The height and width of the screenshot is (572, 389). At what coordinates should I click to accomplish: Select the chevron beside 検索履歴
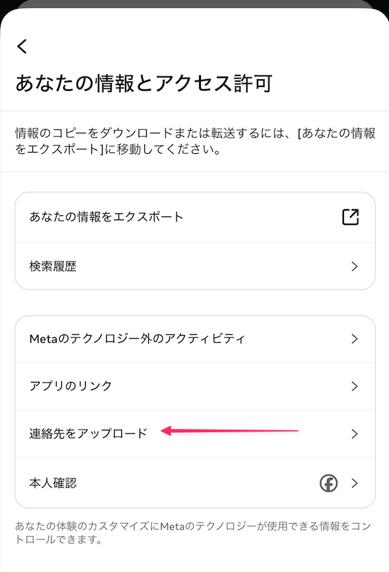tap(354, 266)
